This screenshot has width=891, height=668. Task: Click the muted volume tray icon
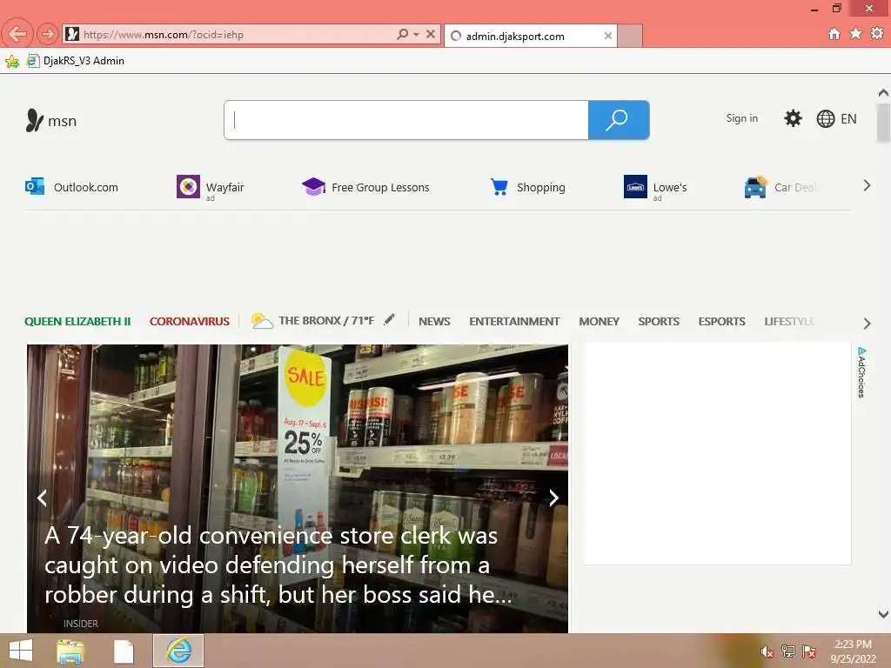pyautogui.click(x=767, y=651)
